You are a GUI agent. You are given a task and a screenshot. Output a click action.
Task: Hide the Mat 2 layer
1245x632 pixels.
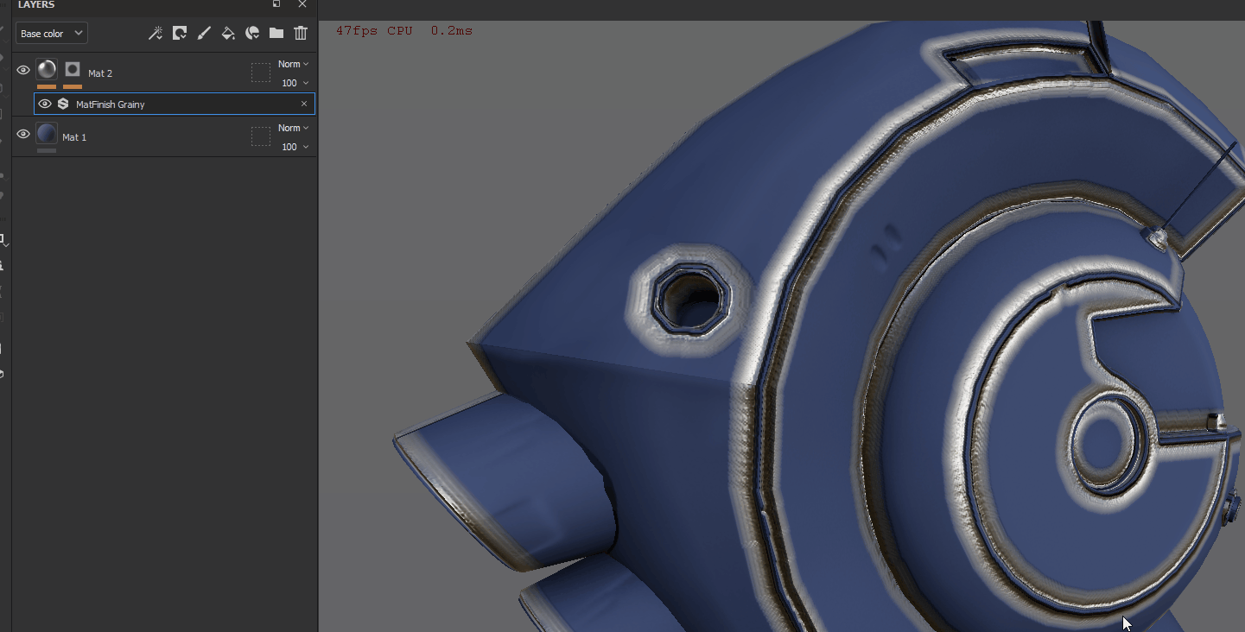click(23, 70)
